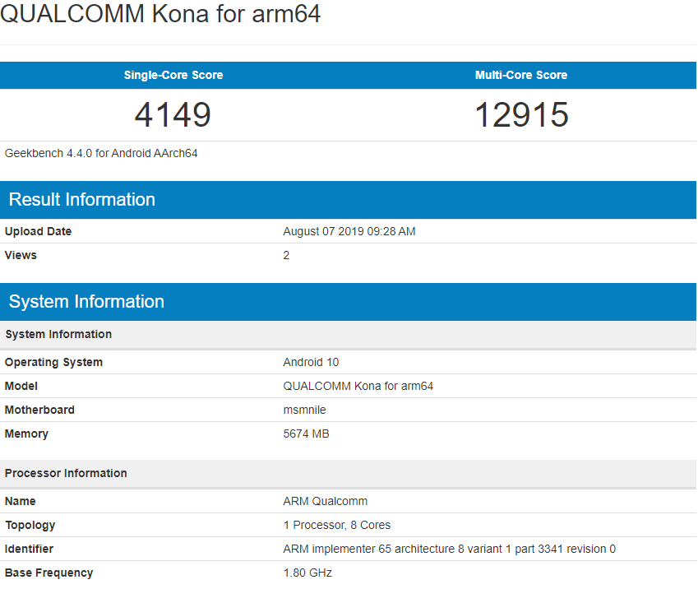The image size is (698, 589).
Task: Click the 'Result Information' section banner
Action: (x=348, y=200)
